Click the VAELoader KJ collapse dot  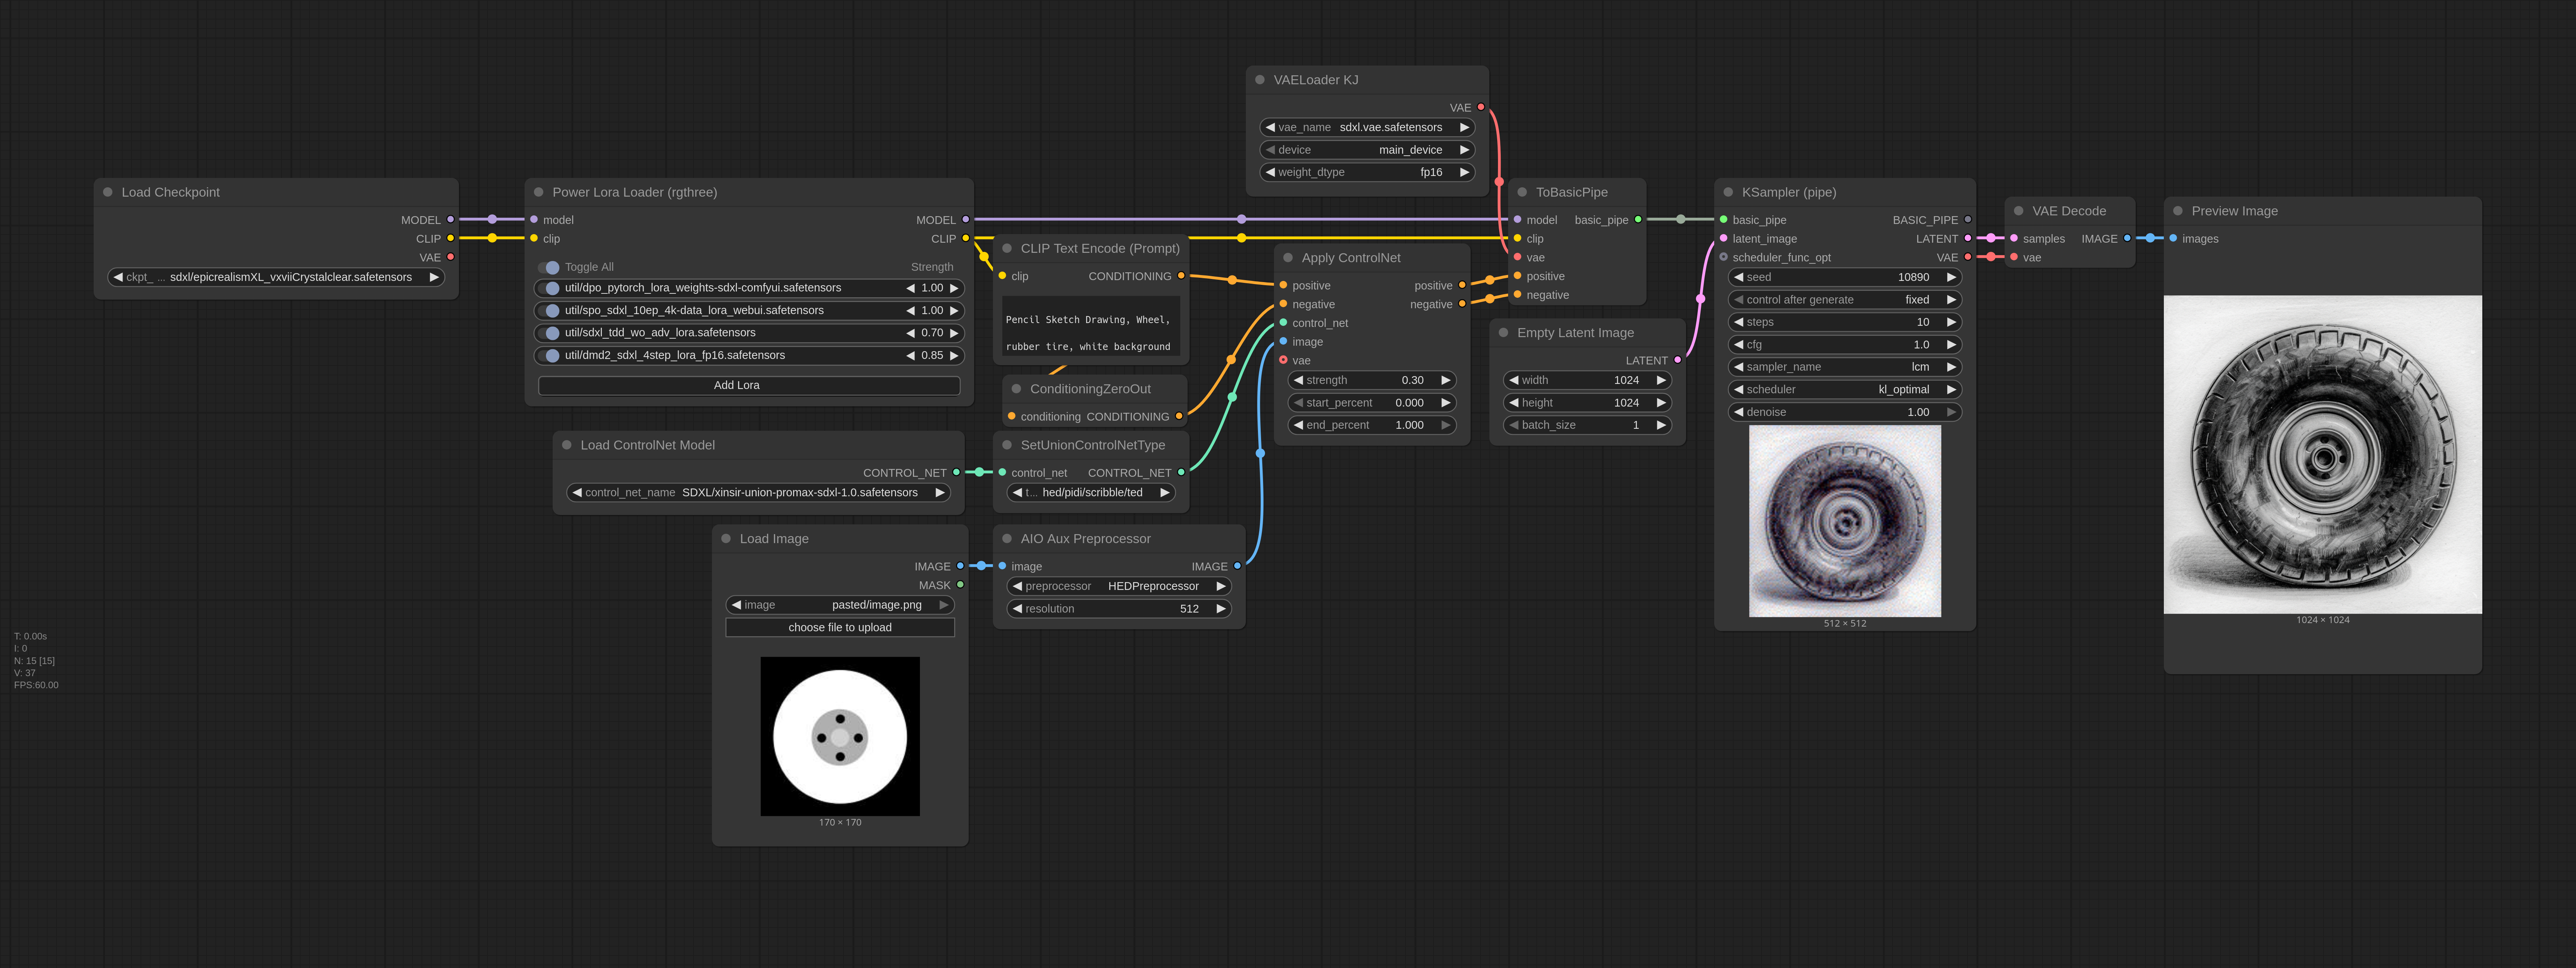[x=1260, y=80]
